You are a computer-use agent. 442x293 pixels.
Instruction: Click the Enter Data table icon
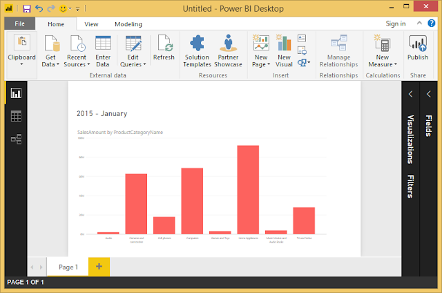[x=103, y=43]
